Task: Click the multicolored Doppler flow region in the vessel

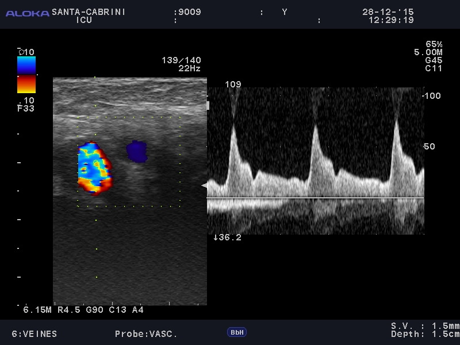Action: pos(94,168)
